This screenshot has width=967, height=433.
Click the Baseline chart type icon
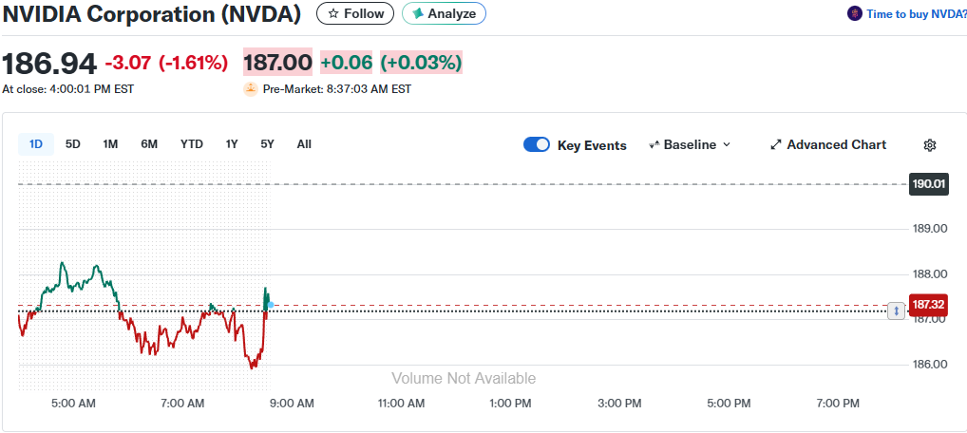tap(654, 145)
